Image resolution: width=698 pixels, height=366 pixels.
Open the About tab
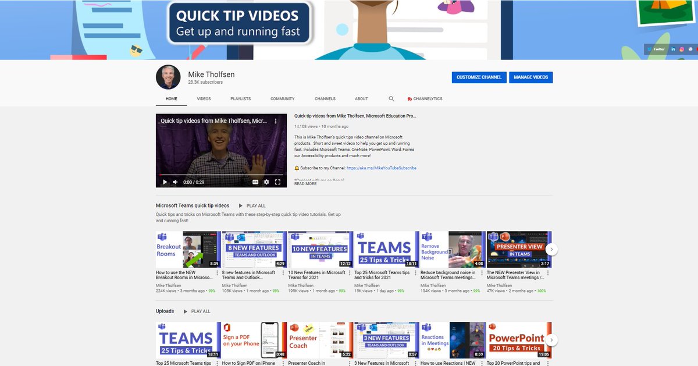[x=361, y=99]
